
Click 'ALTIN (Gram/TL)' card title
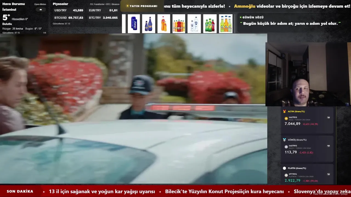tap(296, 112)
